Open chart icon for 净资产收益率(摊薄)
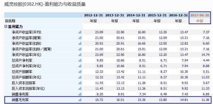This screenshot has width=213, height=104. tap(80, 38)
